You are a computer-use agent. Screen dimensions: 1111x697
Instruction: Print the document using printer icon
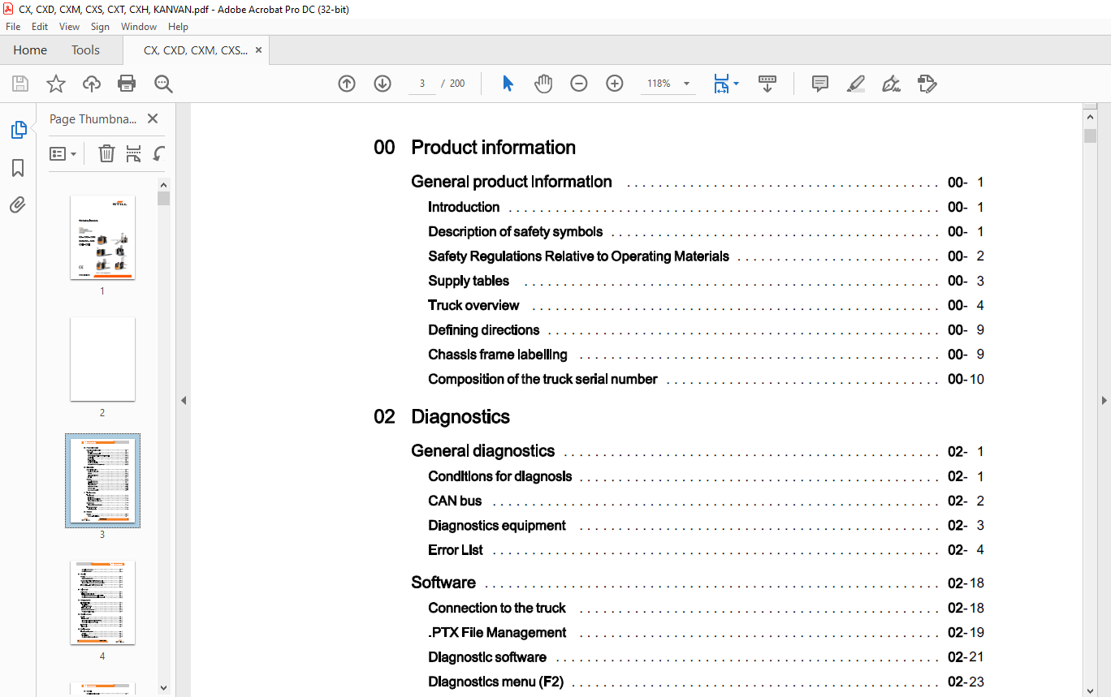127,84
